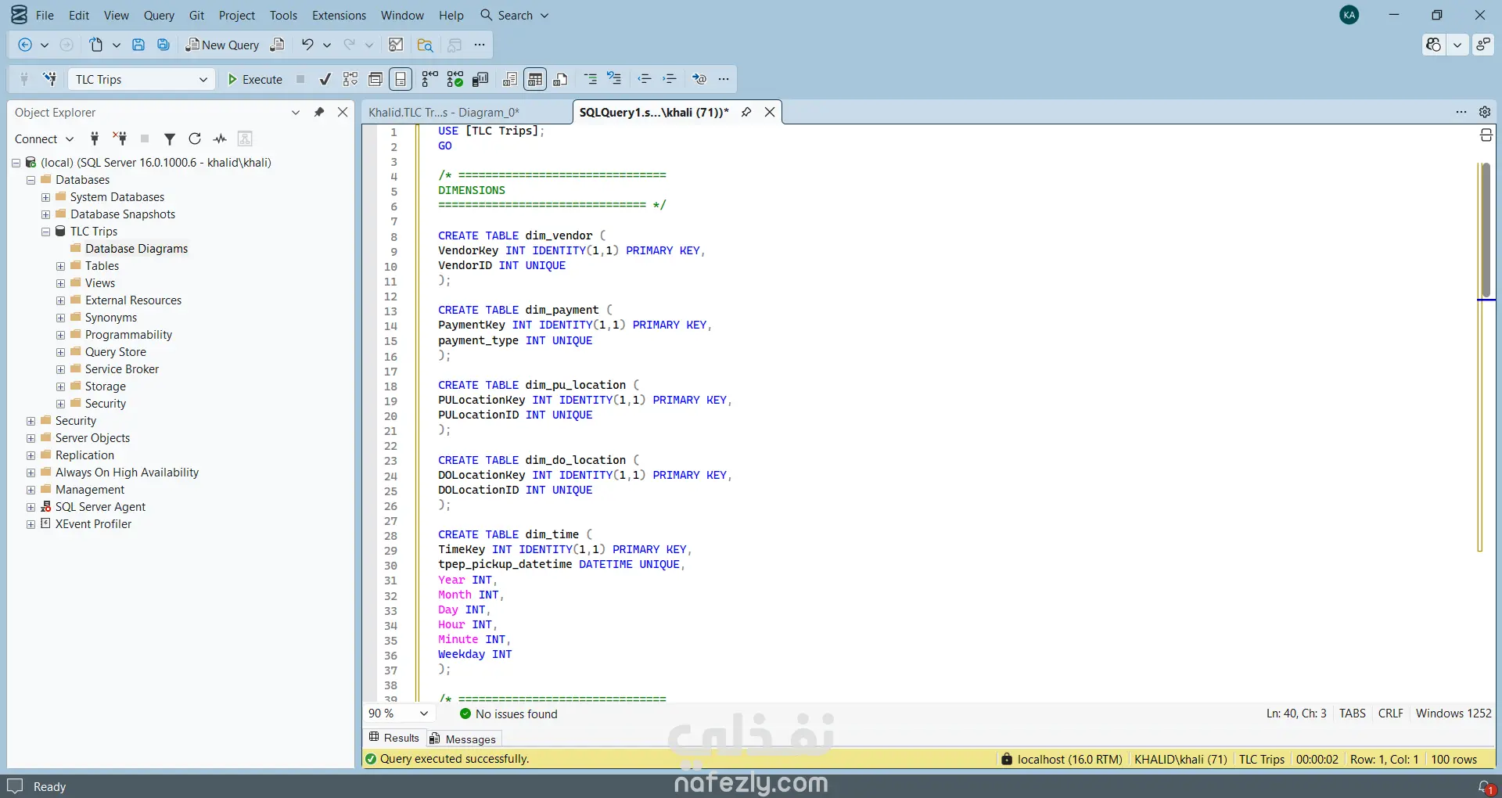Click the New Query button
This screenshot has height=798, width=1502.
(x=222, y=45)
